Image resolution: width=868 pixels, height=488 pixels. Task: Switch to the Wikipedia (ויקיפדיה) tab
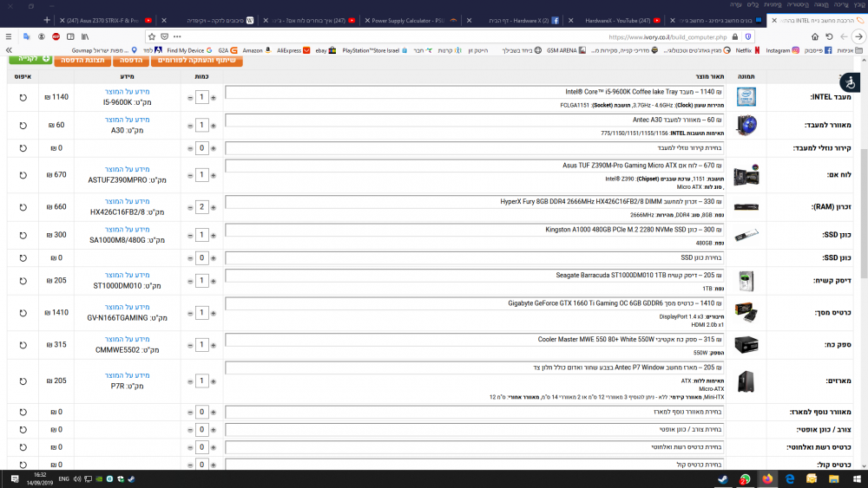214,21
